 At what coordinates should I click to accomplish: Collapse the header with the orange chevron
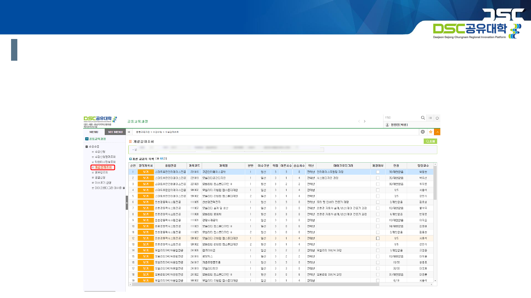(437, 132)
